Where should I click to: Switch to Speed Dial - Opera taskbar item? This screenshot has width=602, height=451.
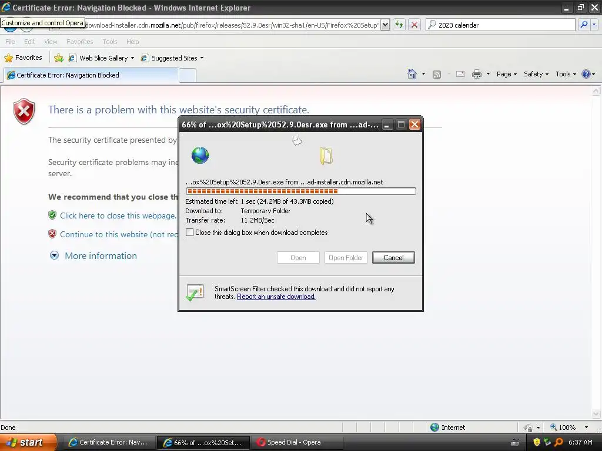(x=297, y=443)
